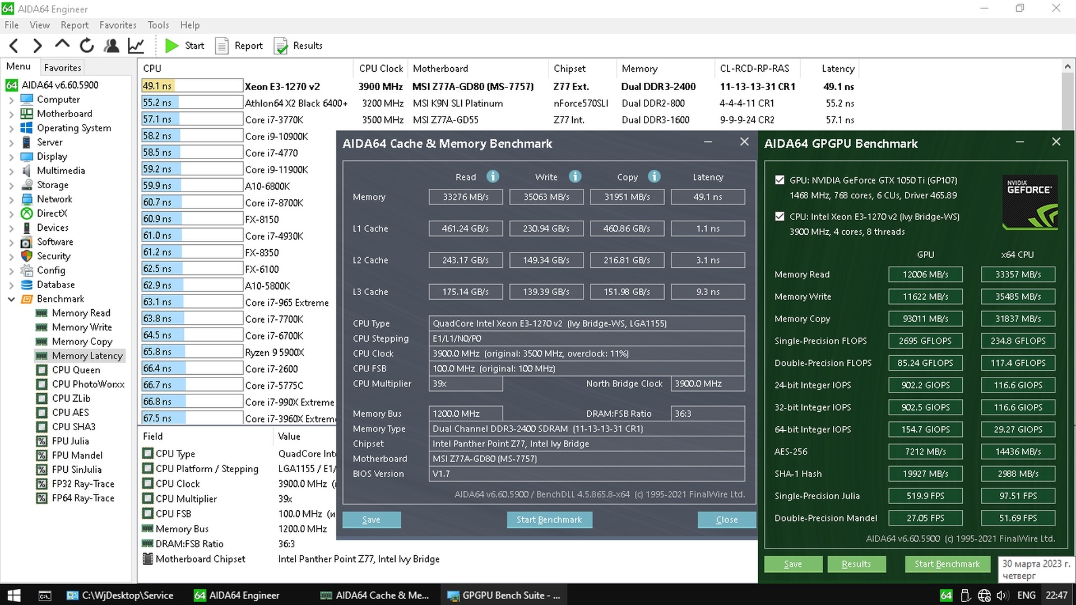Uncheck the Intel Xeon E3-1270 v2 CPU checkbox

point(780,217)
